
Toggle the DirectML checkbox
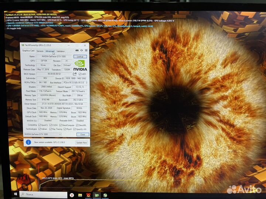77,125
